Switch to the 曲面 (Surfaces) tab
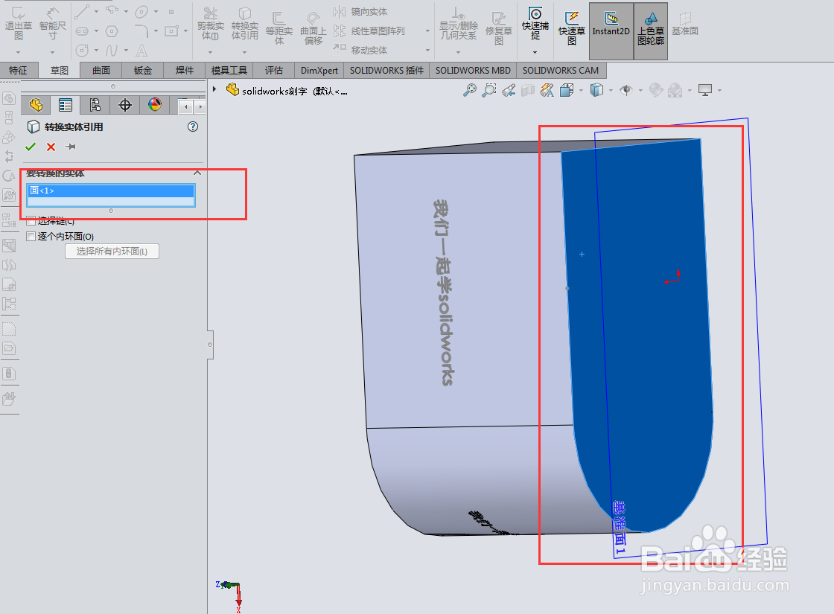Viewport: 834px width, 614px height. [101, 70]
